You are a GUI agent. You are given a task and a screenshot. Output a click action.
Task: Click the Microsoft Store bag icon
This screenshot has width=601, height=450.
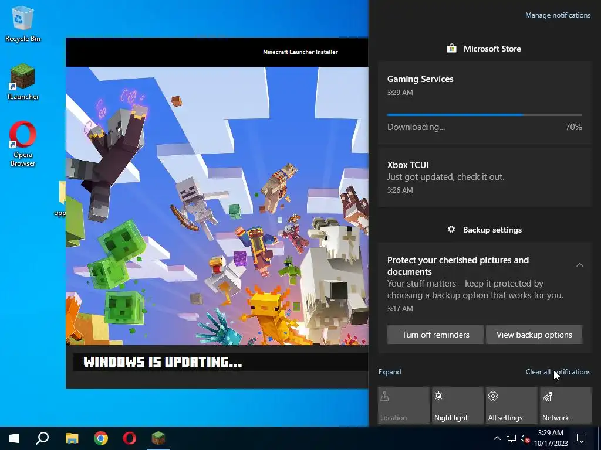(451, 49)
